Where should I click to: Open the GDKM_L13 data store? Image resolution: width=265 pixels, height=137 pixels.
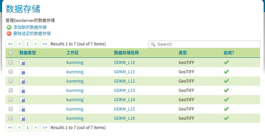(124, 91)
